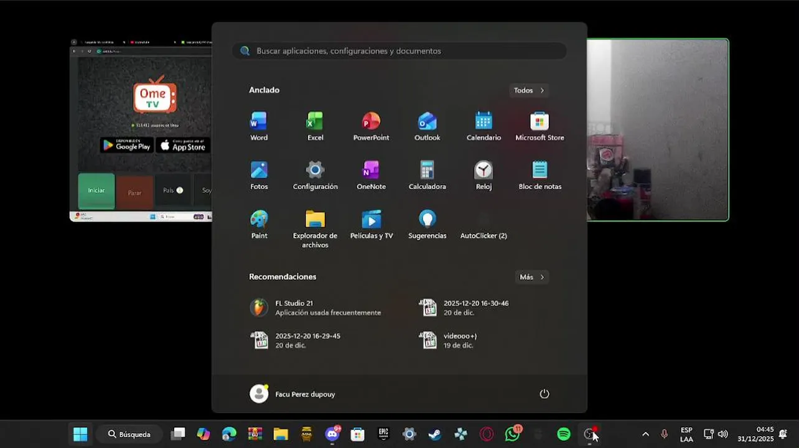Expand Todos apps list

pos(529,90)
